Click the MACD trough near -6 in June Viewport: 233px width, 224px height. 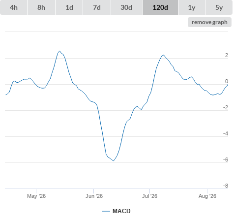pos(114,160)
